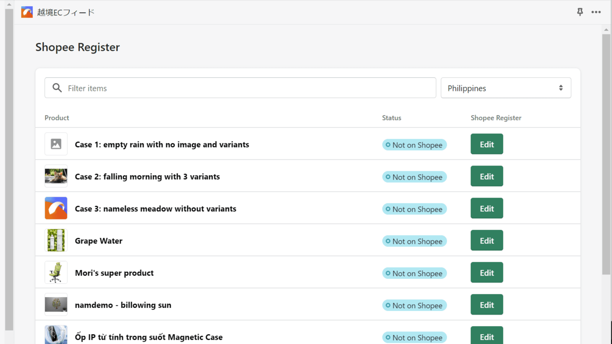The height and width of the screenshot is (344, 612).
Task: Click the orange logo thumbnail for Case 3
Action: coord(56,208)
